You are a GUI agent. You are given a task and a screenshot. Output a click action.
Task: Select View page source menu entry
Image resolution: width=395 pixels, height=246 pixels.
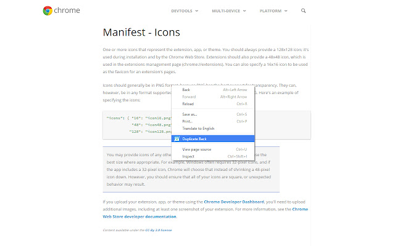pos(213,149)
